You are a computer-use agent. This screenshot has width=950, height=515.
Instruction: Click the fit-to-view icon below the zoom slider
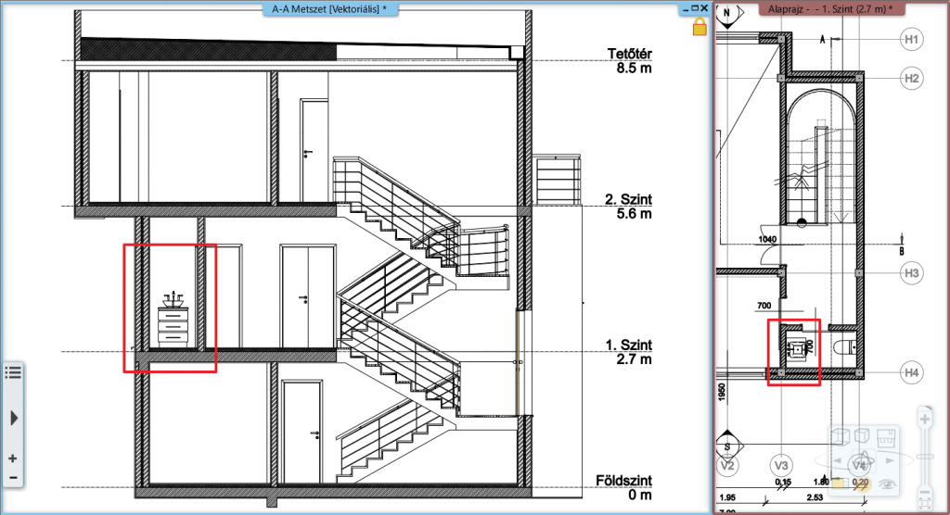tap(925, 506)
